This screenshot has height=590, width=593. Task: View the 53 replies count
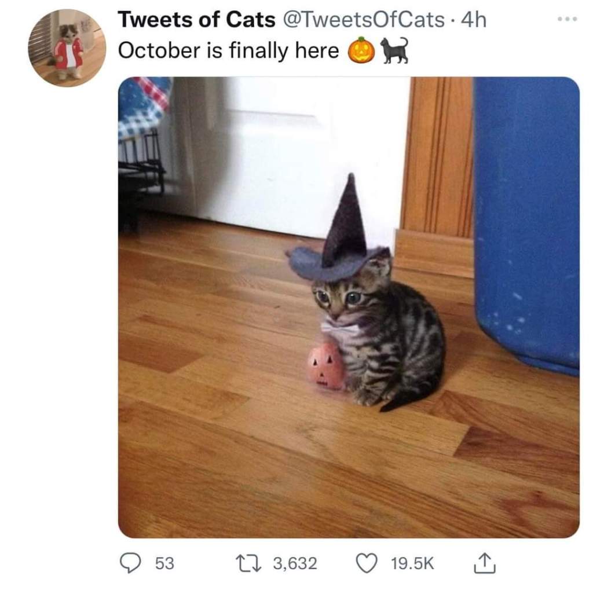164,563
